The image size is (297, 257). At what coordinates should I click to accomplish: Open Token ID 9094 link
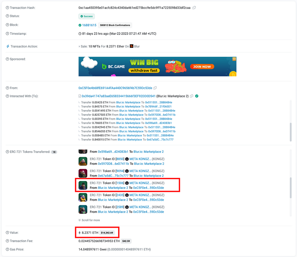tap(120, 171)
